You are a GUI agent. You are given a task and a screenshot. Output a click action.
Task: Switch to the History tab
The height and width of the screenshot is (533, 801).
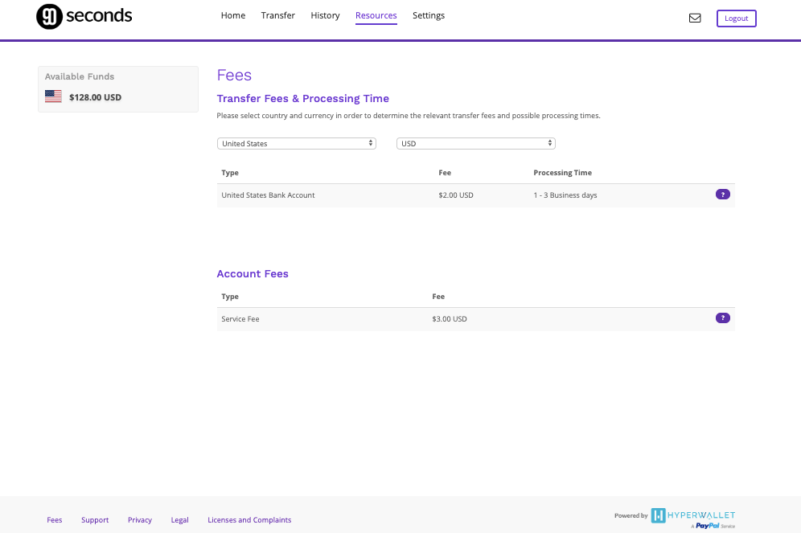[x=325, y=15]
